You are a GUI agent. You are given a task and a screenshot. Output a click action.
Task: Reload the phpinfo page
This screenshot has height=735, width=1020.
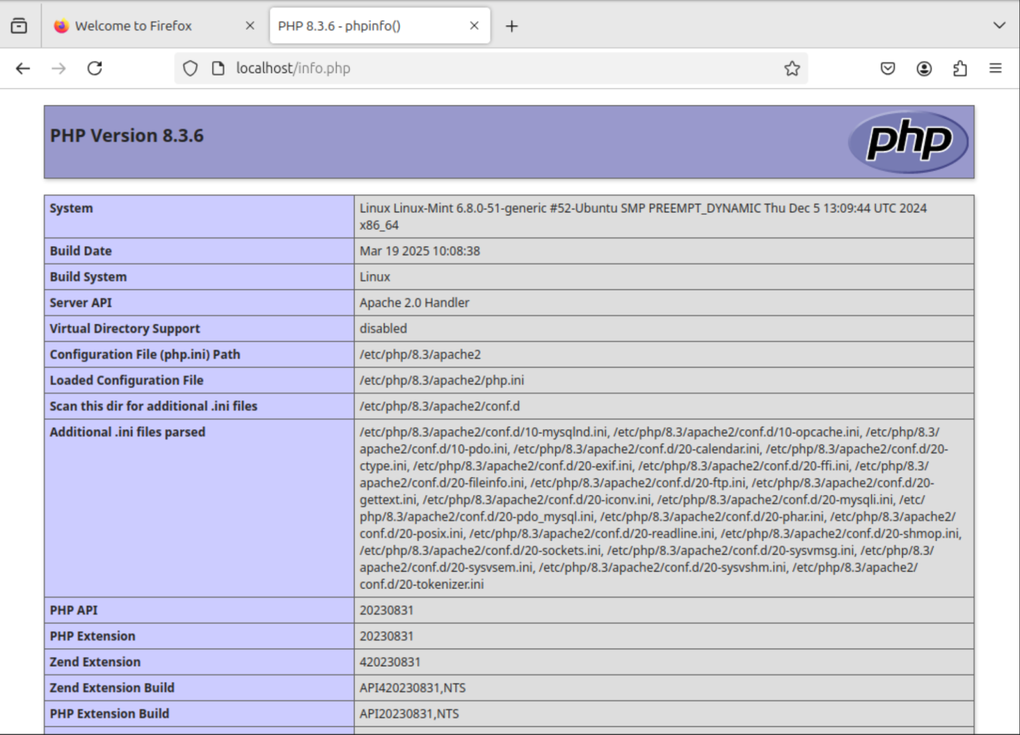point(94,68)
